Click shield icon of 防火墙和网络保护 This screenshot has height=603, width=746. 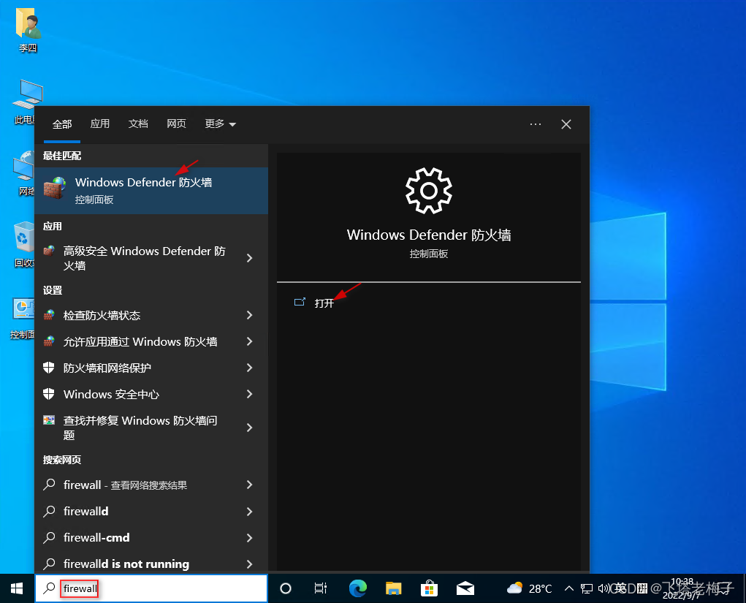pyautogui.click(x=49, y=368)
